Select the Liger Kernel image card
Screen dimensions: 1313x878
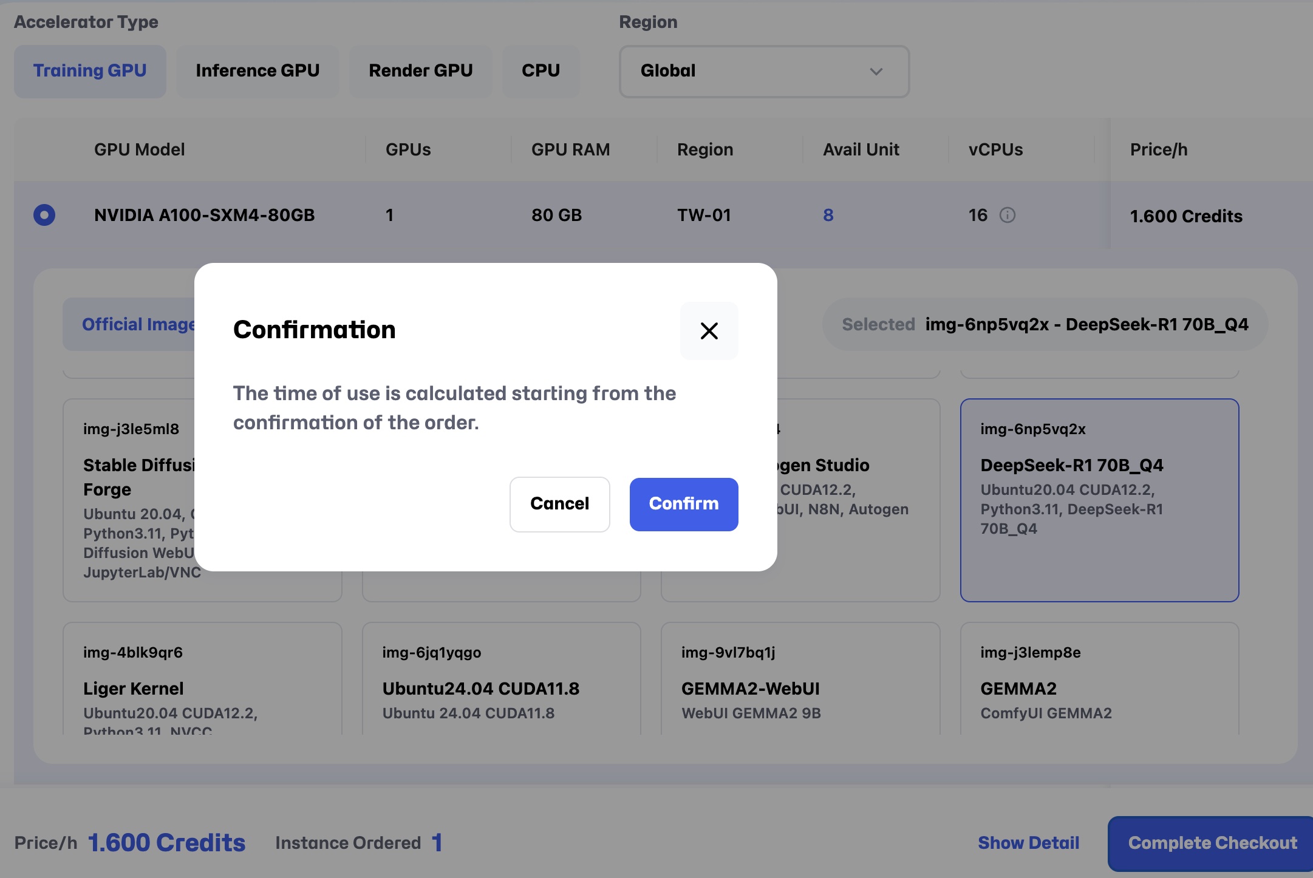pos(202,680)
